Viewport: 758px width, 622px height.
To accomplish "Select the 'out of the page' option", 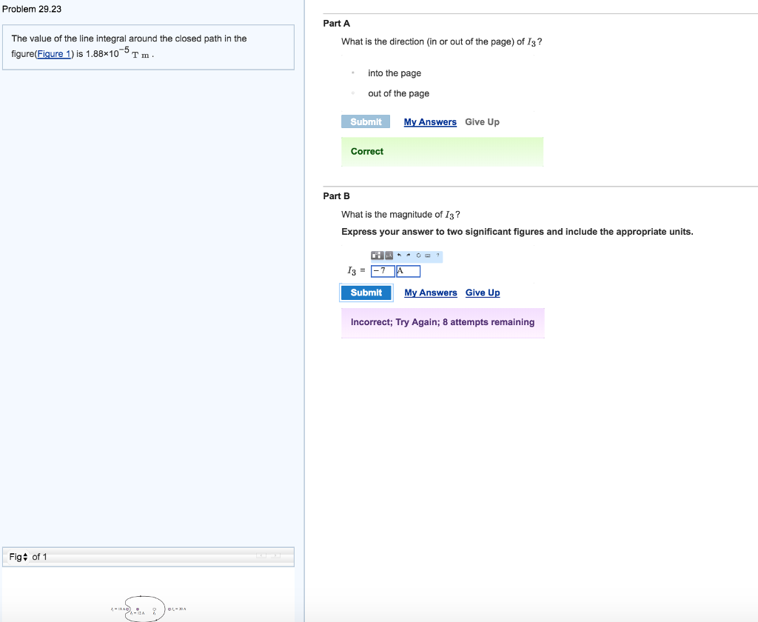I will [354, 94].
